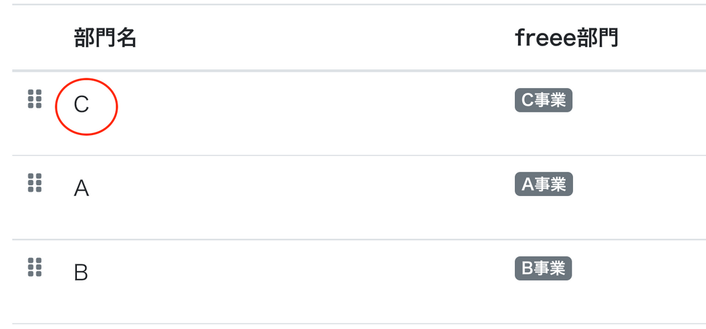
Task: Click the gray badge in the third data row
Action: point(544,268)
